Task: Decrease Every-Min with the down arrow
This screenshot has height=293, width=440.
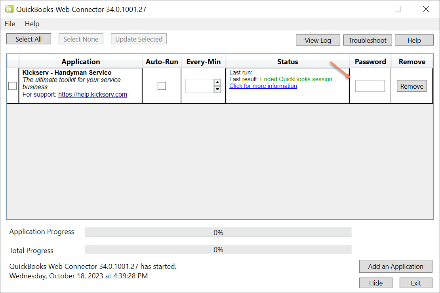Action: [x=217, y=89]
